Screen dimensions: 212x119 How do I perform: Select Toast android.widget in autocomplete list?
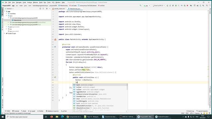click(x=100, y=85)
